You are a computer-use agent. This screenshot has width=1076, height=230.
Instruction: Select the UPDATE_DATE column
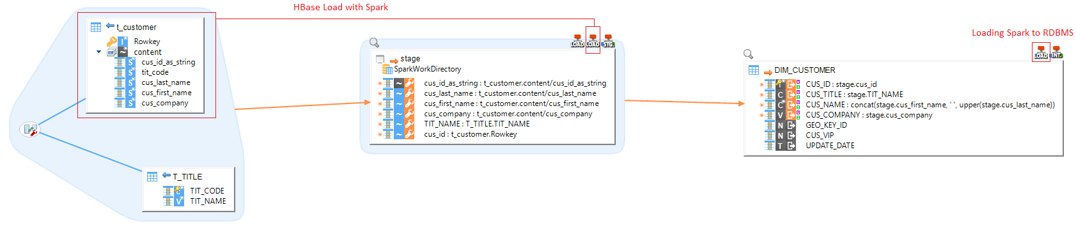(x=830, y=146)
